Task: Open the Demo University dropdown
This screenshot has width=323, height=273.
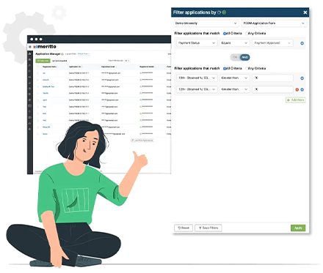Action: coord(206,23)
